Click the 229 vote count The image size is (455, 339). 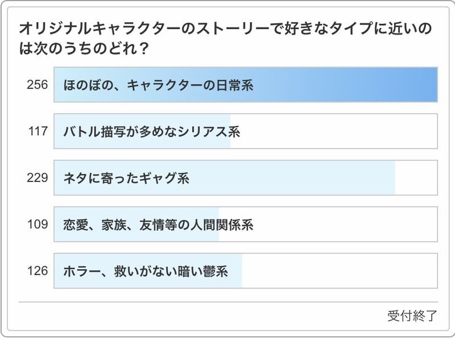point(36,179)
